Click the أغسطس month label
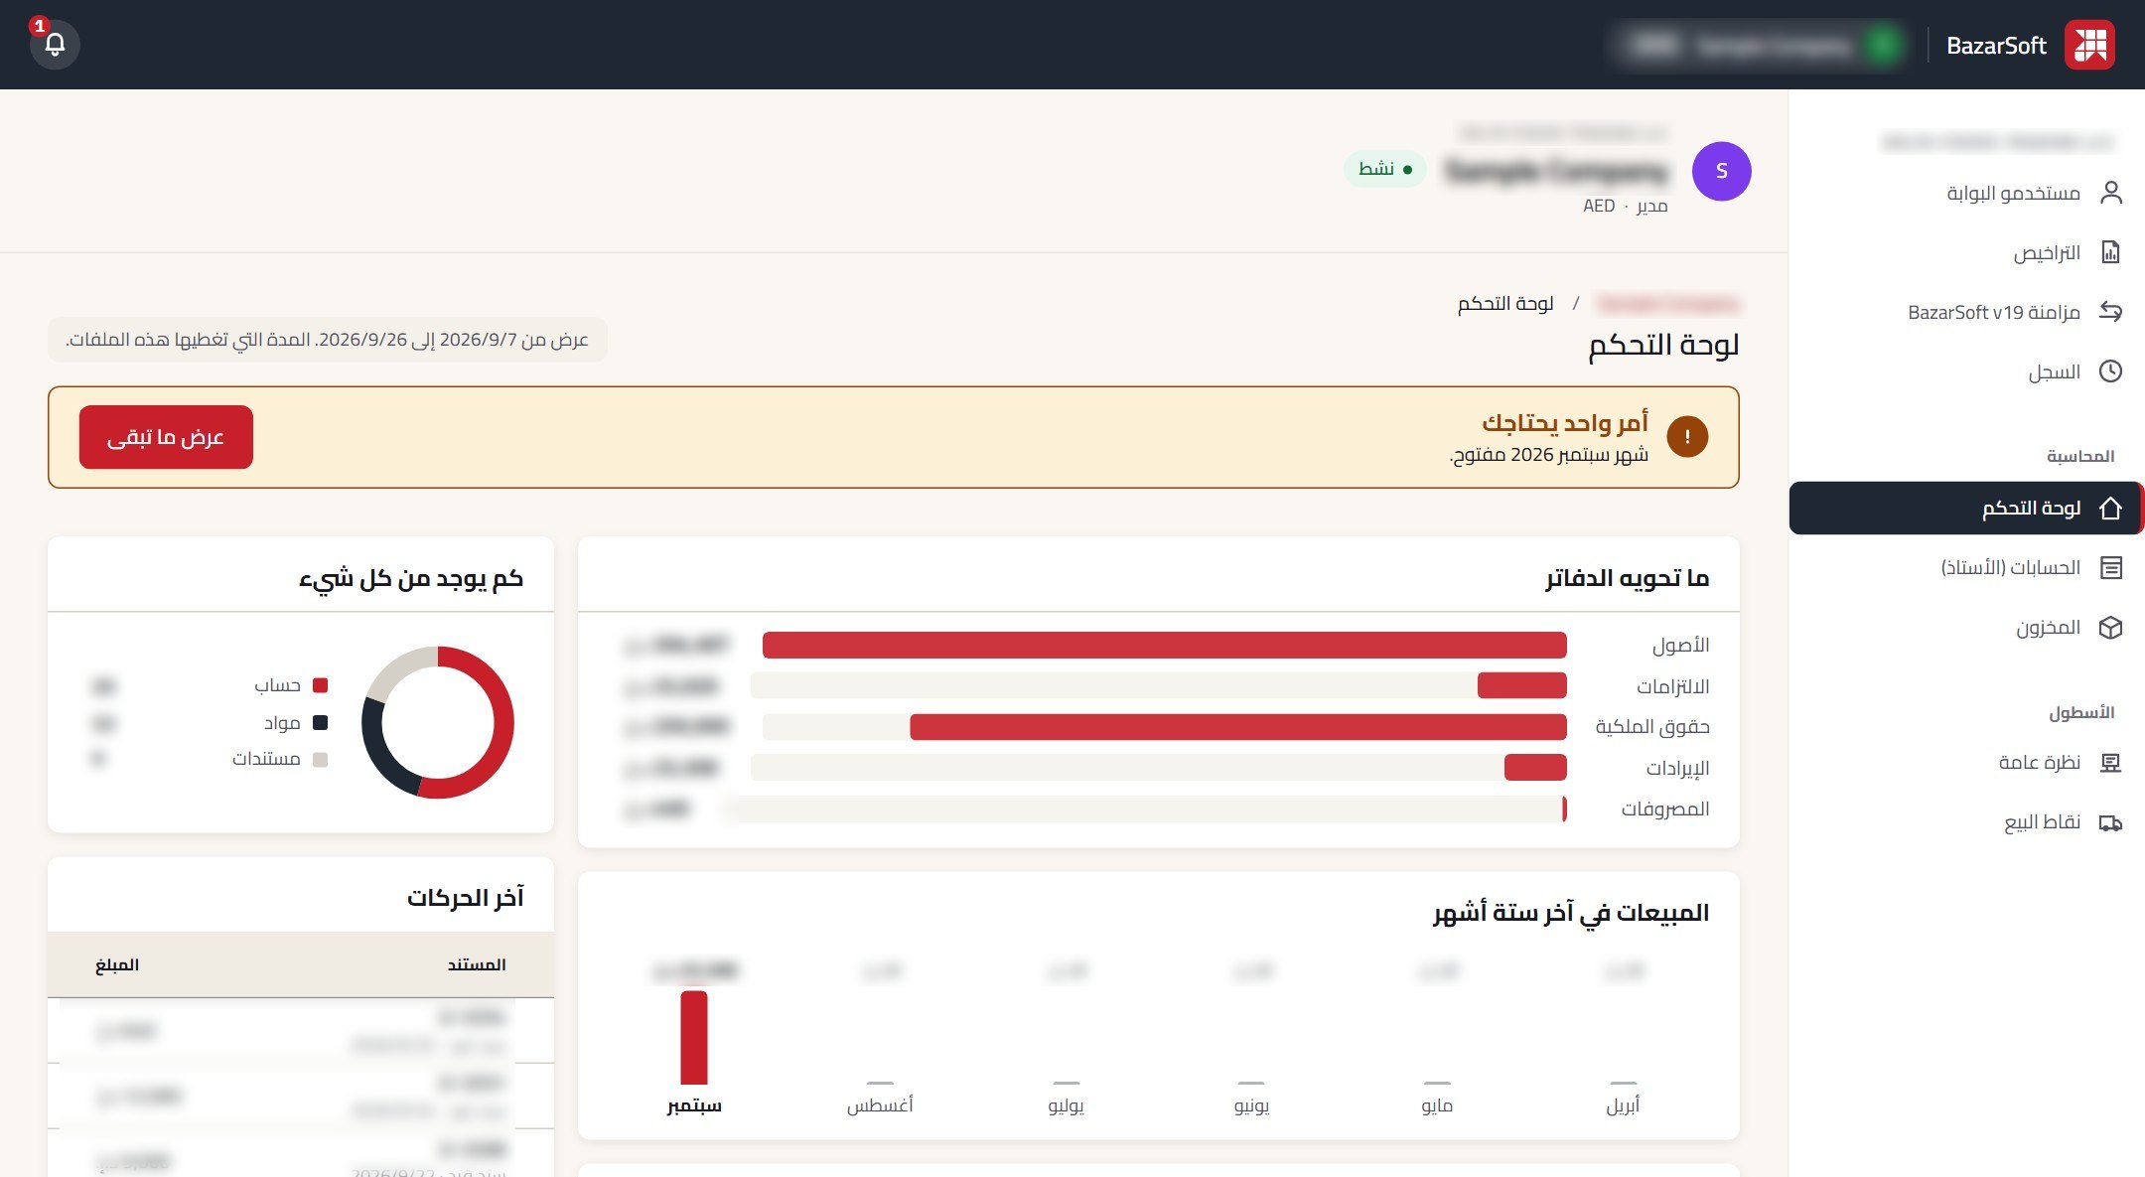The height and width of the screenshot is (1177, 2145). (x=880, y=1105)
